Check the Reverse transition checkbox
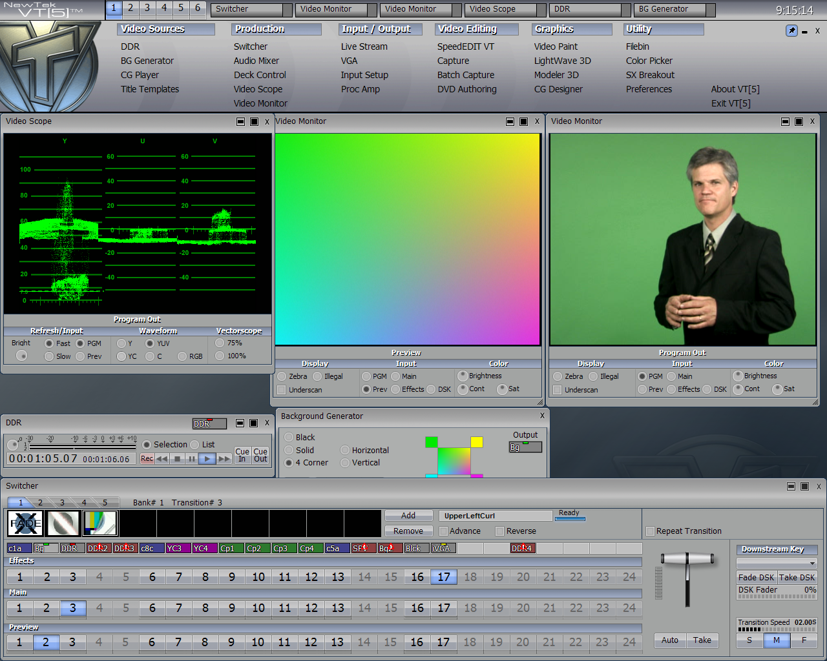827x661 pixels. tap(499, 531)
